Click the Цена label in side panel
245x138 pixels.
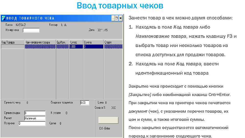pos(101,102)
